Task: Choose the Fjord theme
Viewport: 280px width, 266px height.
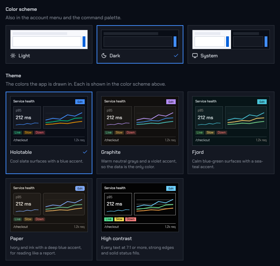Action: coord(231,132)
